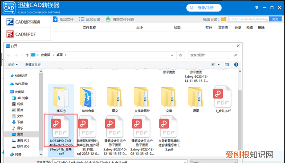Change view layout icon

click(x=213, y=64)
